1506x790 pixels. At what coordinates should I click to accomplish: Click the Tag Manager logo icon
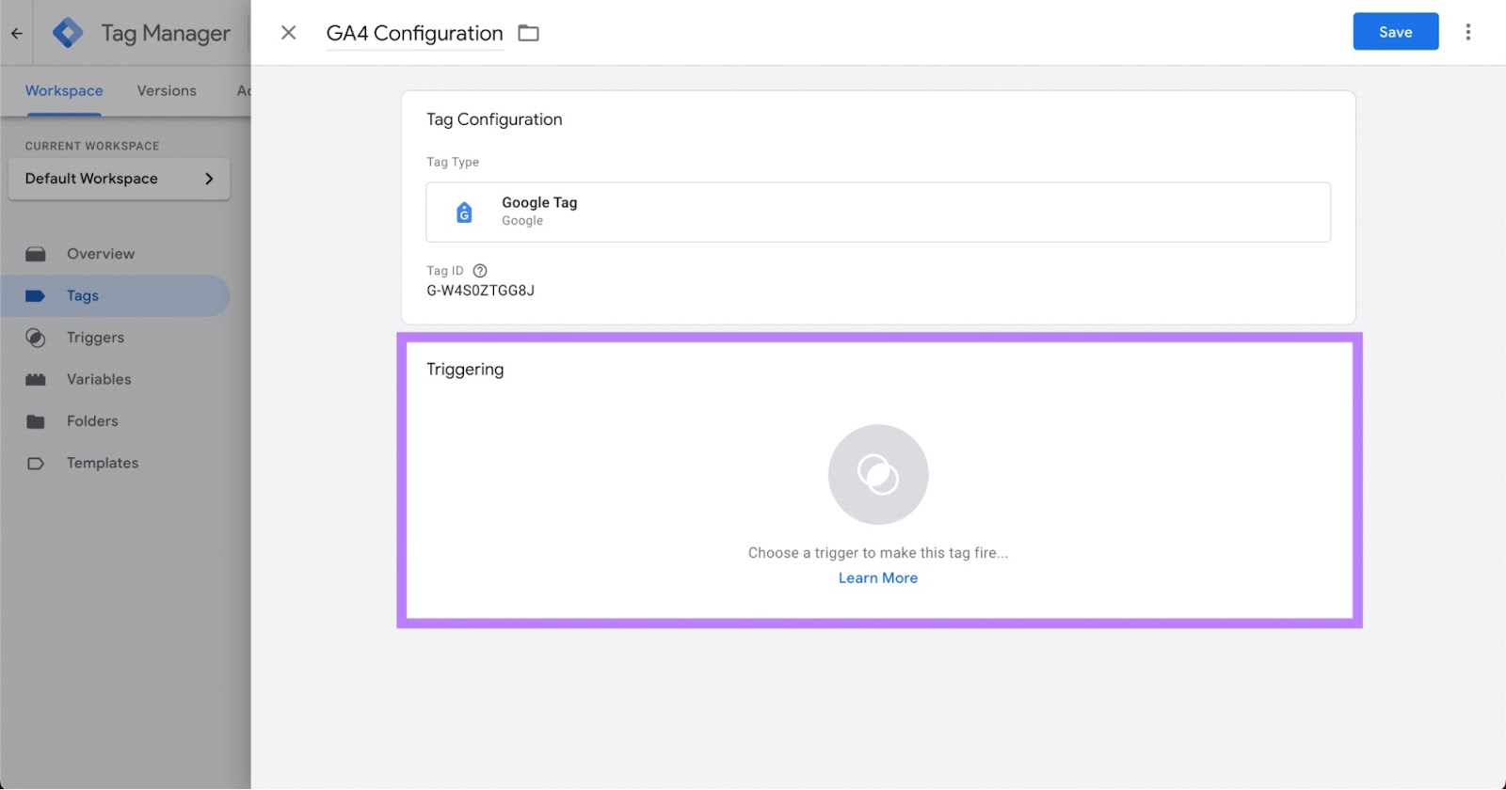(x=68, y=33)
